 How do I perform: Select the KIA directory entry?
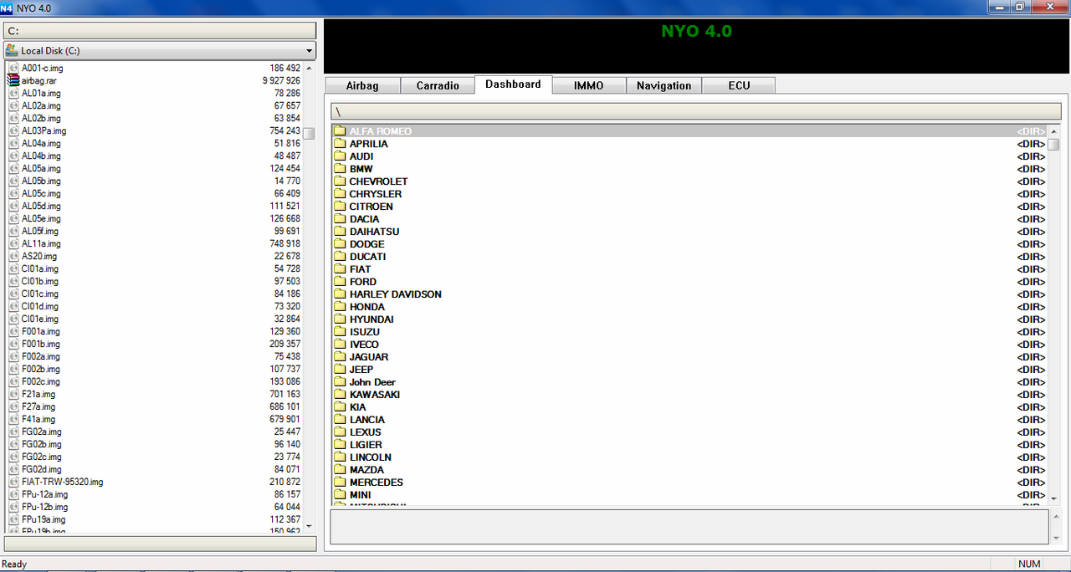[689, 407]
